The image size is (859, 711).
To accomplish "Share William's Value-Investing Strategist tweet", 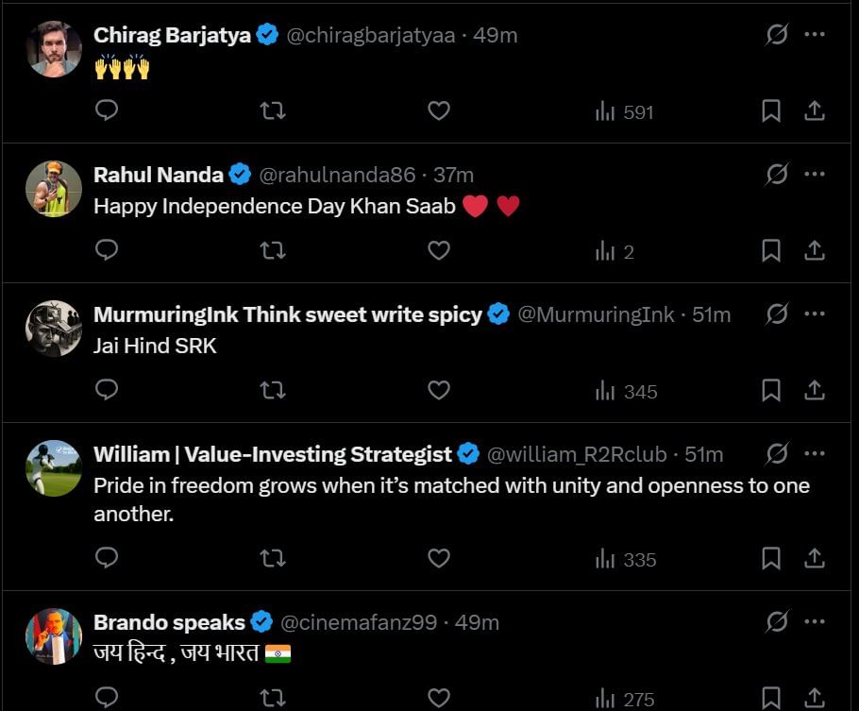I will [814, 559].
